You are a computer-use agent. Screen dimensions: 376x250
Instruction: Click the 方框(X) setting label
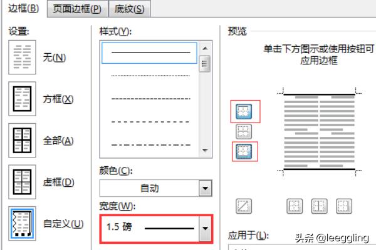click(x=58, y=99)
